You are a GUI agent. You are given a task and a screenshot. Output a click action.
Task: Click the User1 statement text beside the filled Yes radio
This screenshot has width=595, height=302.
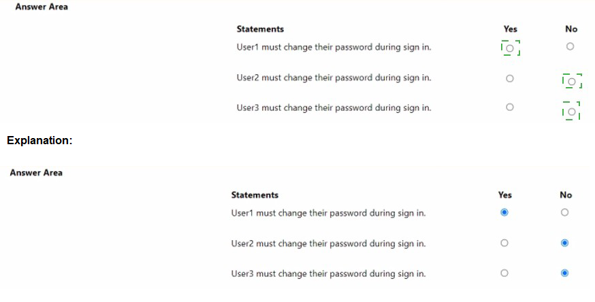pyautogui.click(x=329, y=214)
